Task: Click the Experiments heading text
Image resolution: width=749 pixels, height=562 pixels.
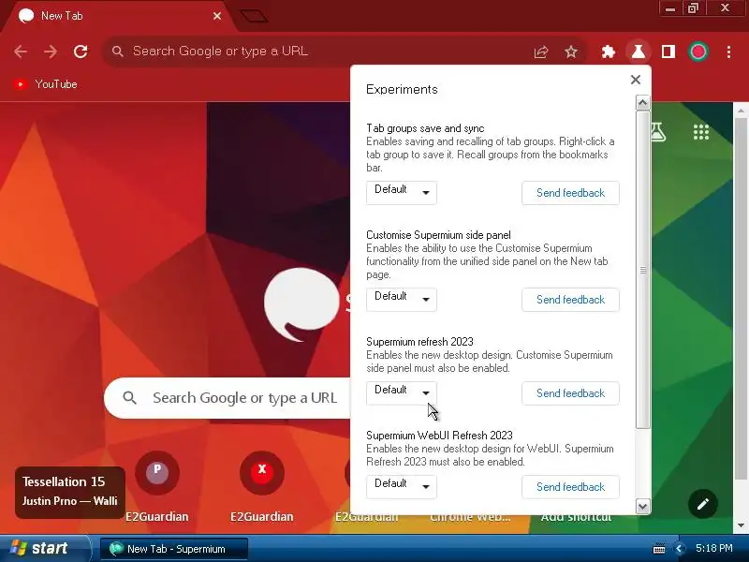Action: (402, 89)
